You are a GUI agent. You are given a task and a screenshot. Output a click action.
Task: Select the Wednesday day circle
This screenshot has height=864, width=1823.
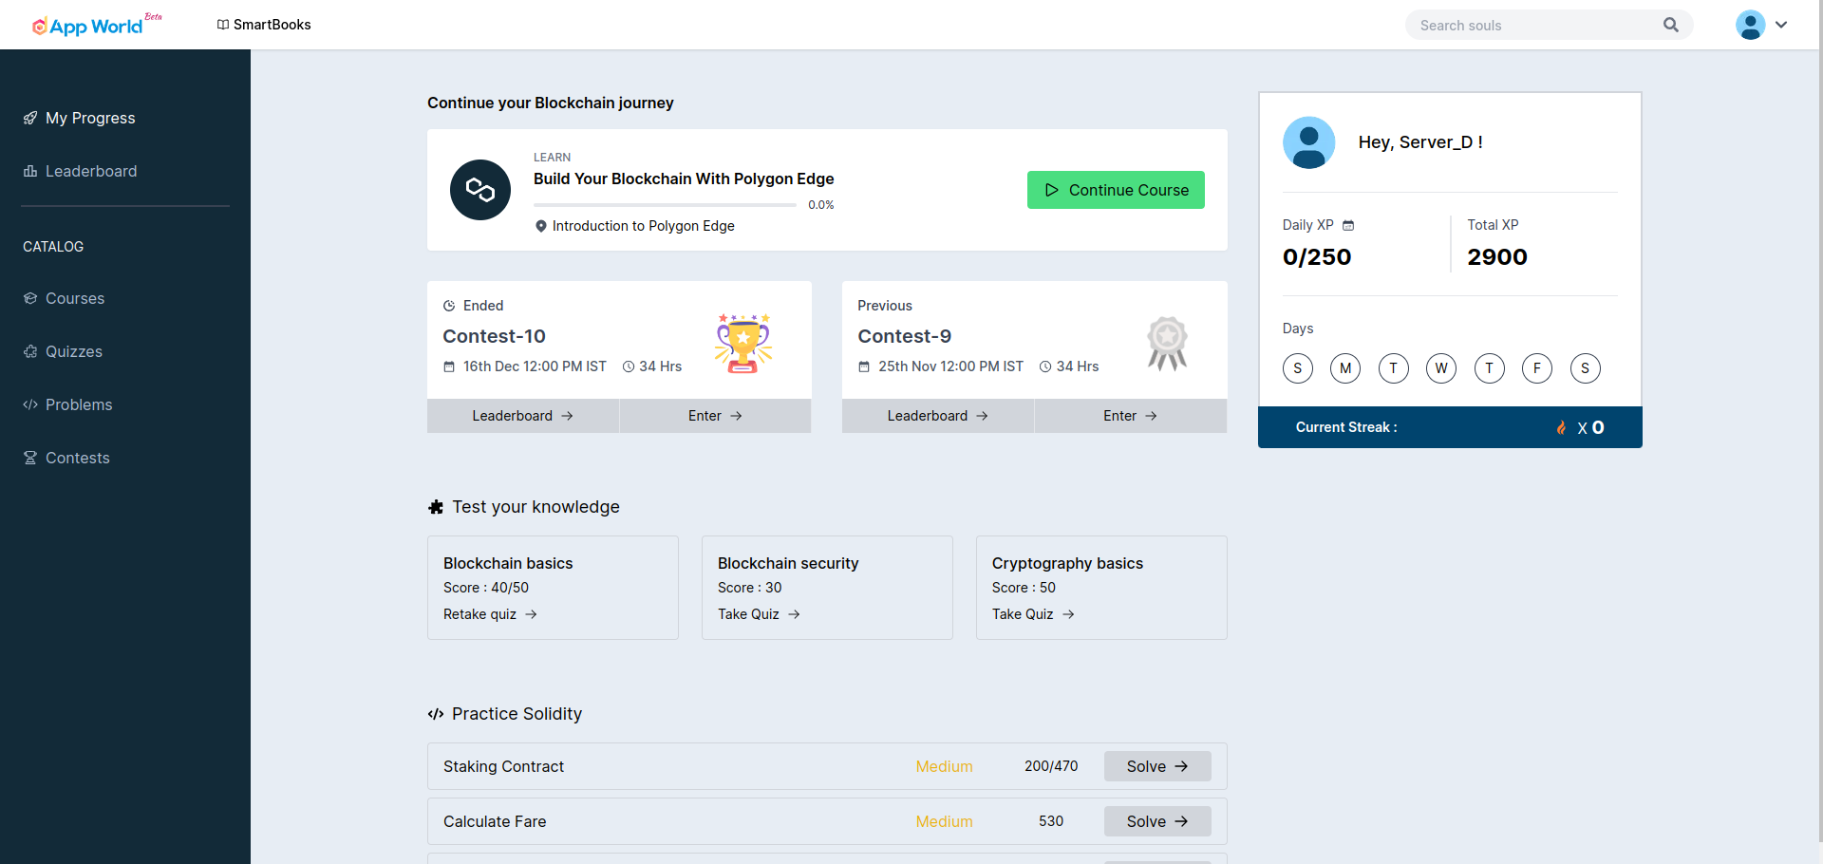click(x=1441, y=368)
